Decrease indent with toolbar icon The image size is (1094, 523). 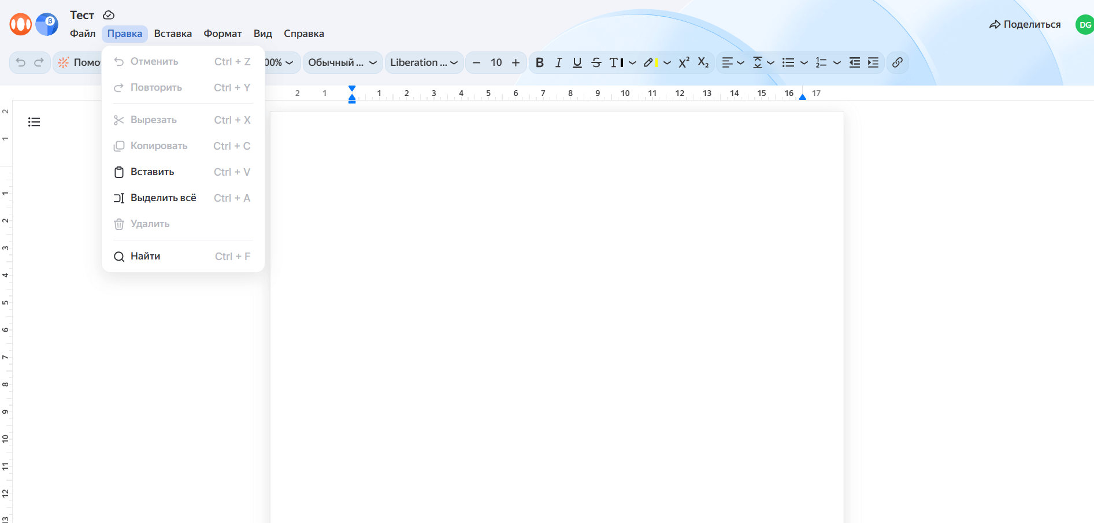pos(855,62)
